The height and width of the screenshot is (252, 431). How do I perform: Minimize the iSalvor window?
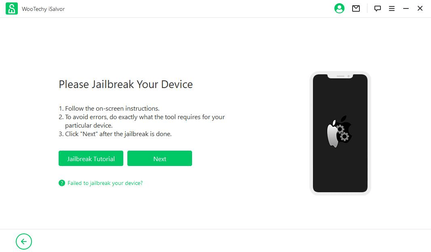[x=406, y=9]
